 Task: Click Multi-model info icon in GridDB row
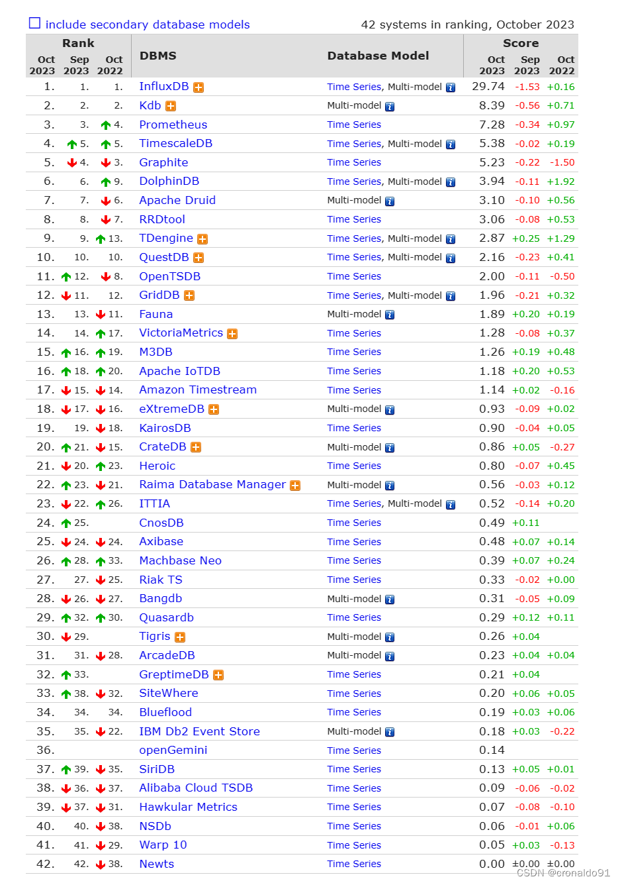[x=451, y=296]
